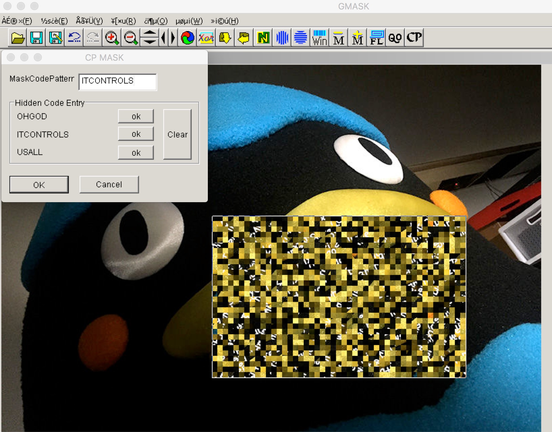
Task: Click the Clear button
Action: pos(177,134)
